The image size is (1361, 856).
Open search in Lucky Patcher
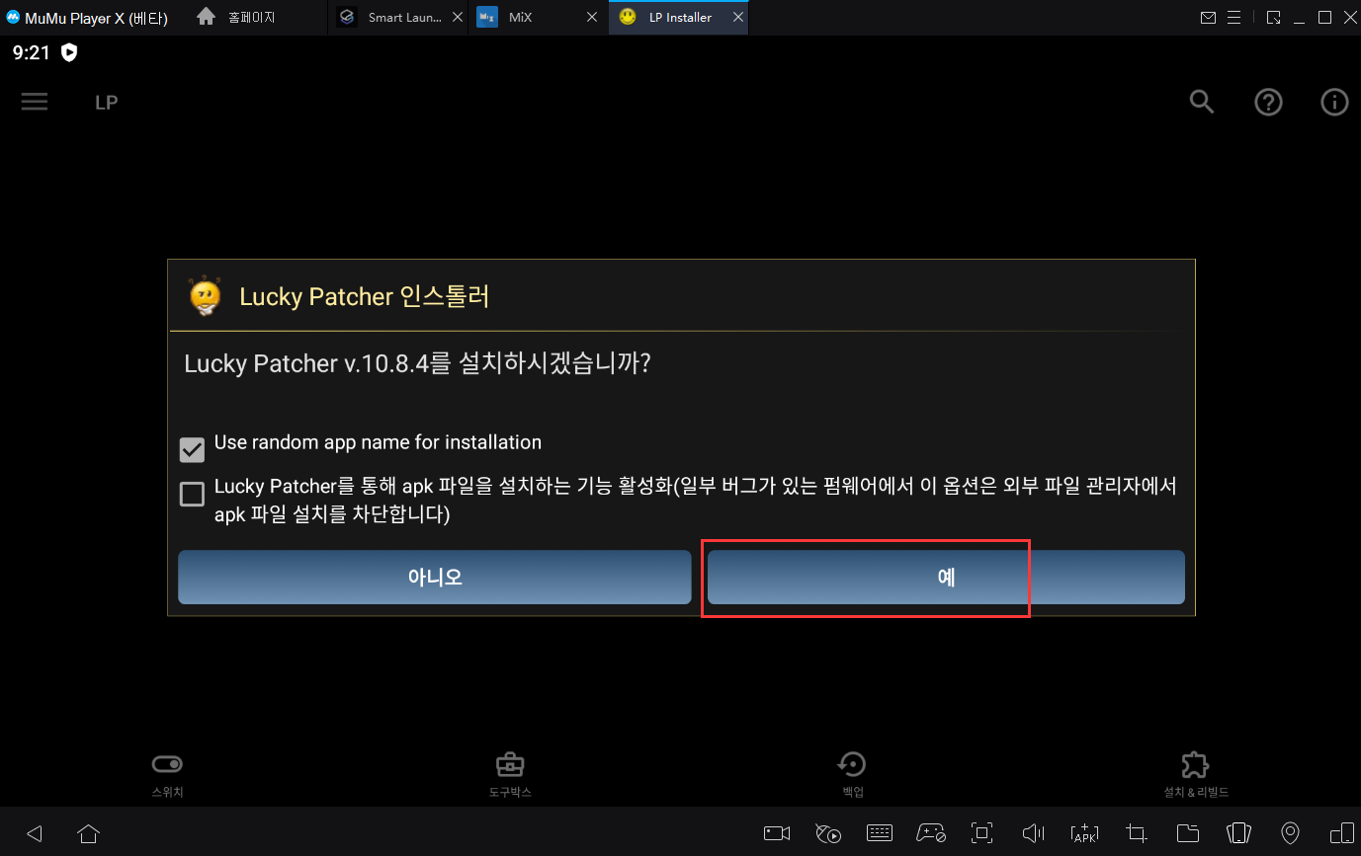(x=1202, y=102)
